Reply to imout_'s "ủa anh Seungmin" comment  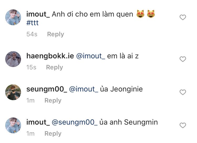pyautogui.click(x=53, y=134)
